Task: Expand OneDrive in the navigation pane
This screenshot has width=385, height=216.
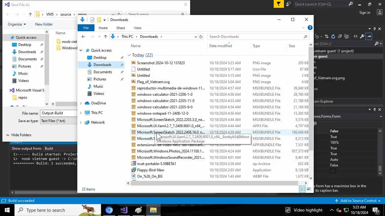Action: tap(81, 103)
